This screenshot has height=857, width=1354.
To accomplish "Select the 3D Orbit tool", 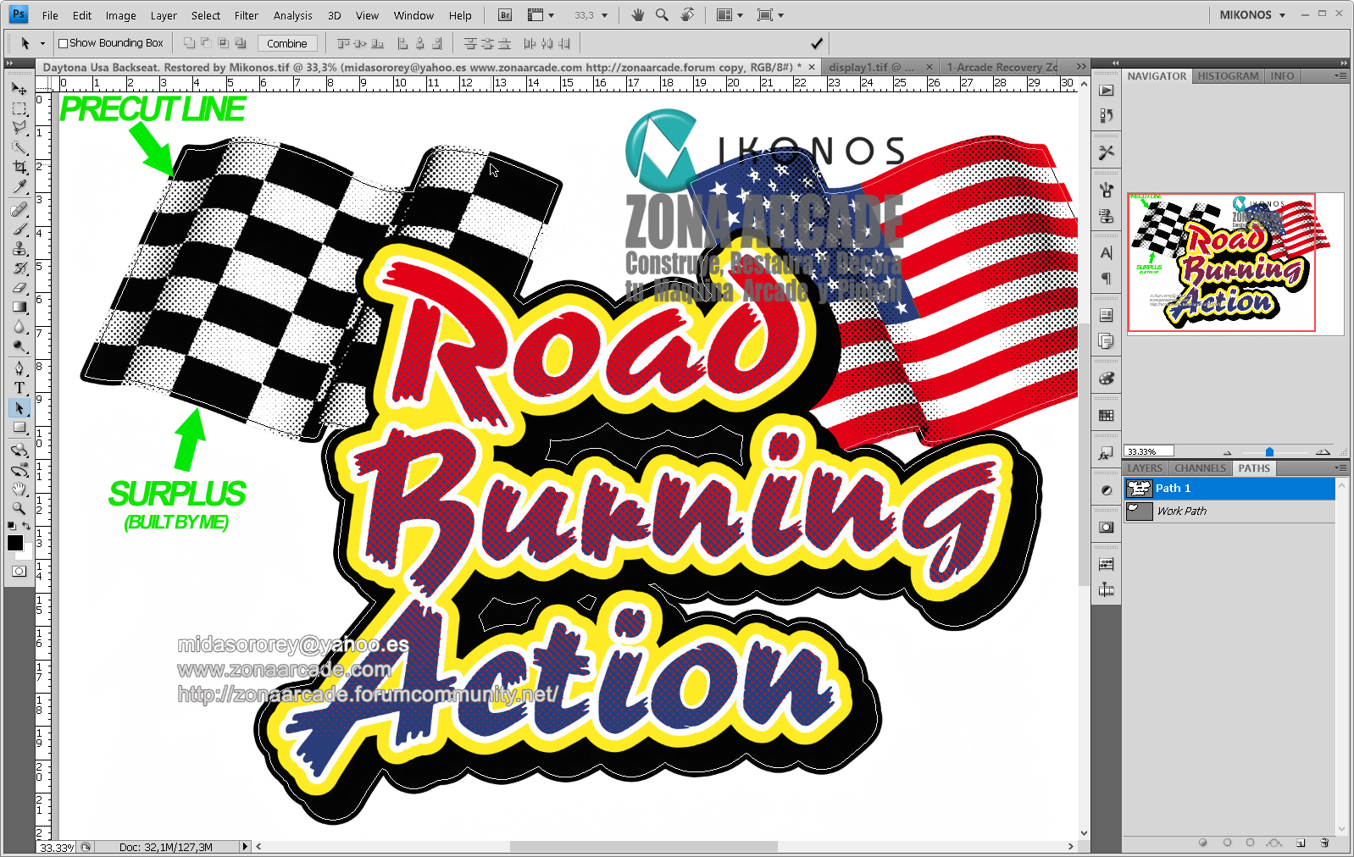I will (x=19, y=469).
